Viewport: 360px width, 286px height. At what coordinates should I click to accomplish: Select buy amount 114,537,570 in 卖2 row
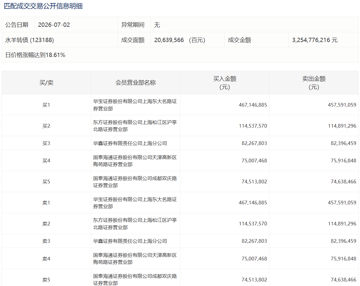[253, 224]
